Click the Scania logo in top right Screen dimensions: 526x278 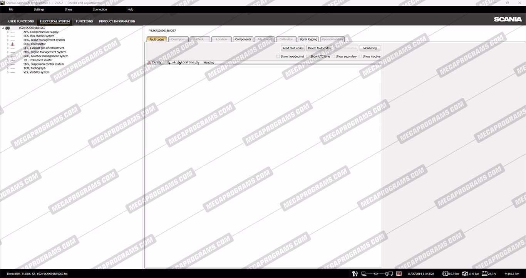click(x=508, y=19)
